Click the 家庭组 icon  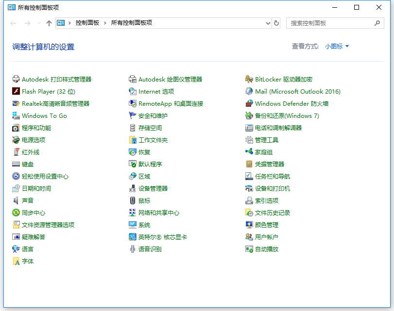249,152
